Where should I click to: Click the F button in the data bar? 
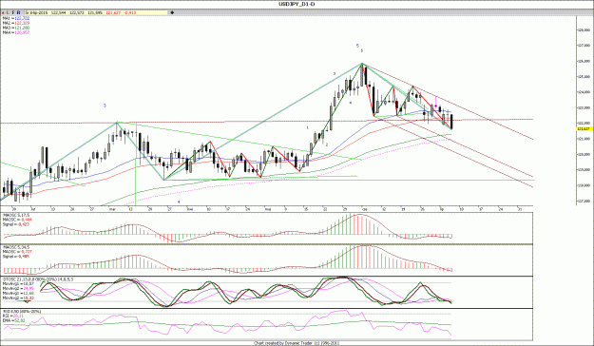point(13,12)
